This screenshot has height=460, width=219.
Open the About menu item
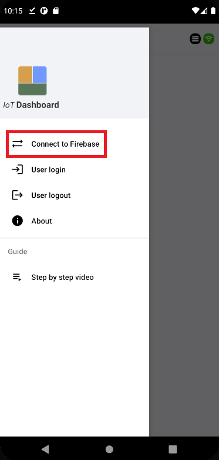[75, 221]
